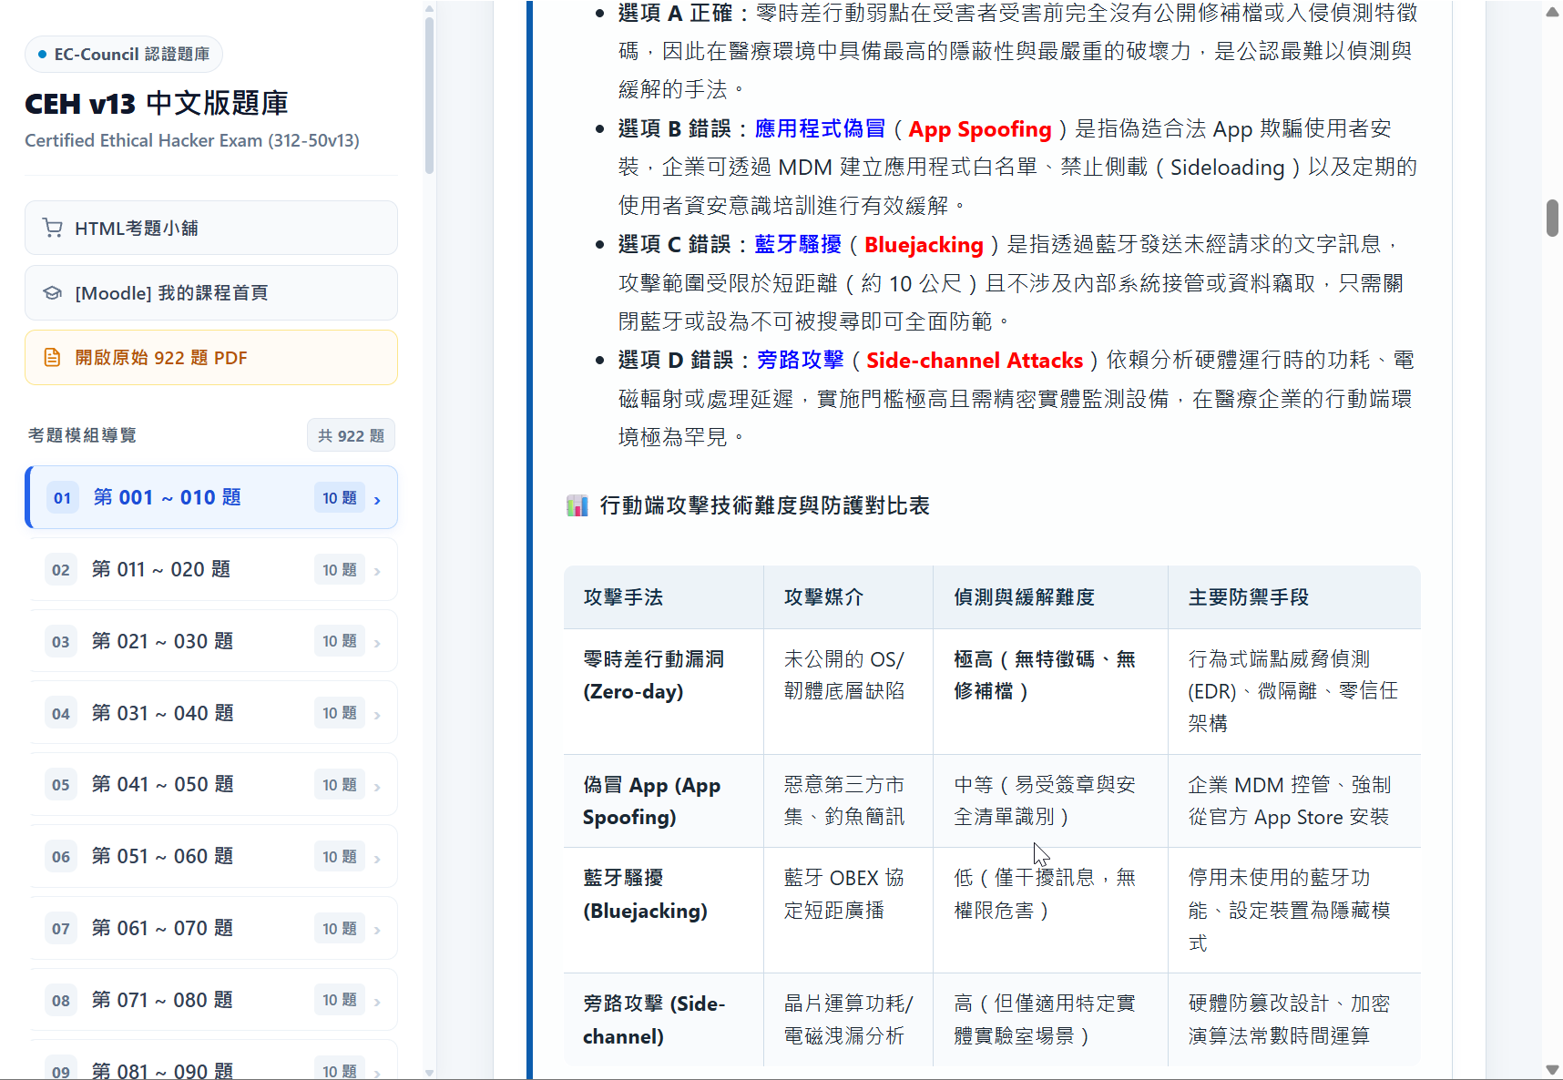
Task: Expand chevron on the 051 ~ 060 row
Action: pyautogui.click(x=377, y=858)
